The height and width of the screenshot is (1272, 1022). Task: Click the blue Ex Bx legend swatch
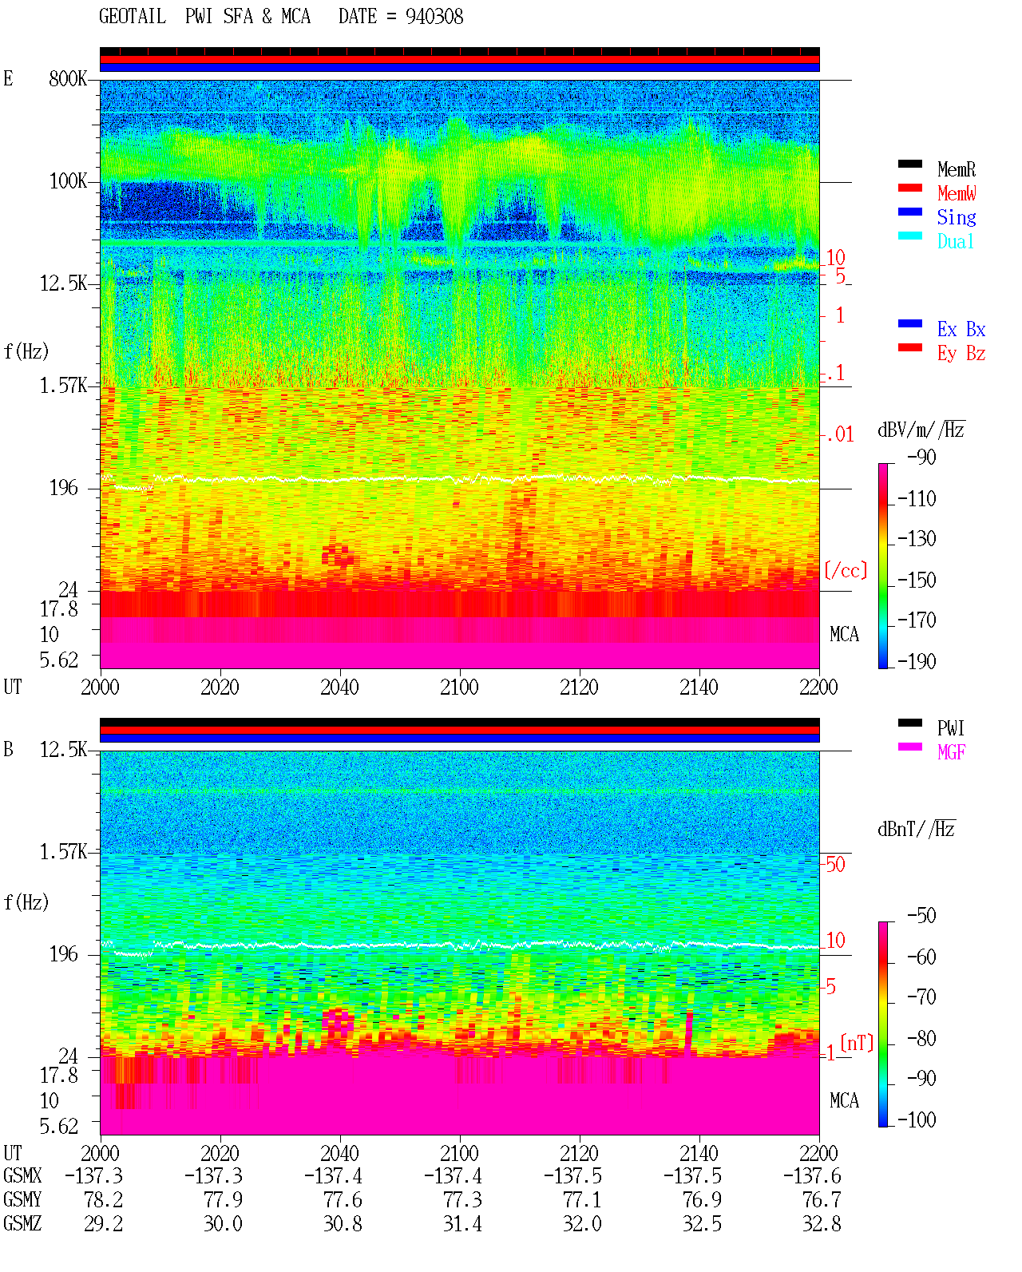910,323
